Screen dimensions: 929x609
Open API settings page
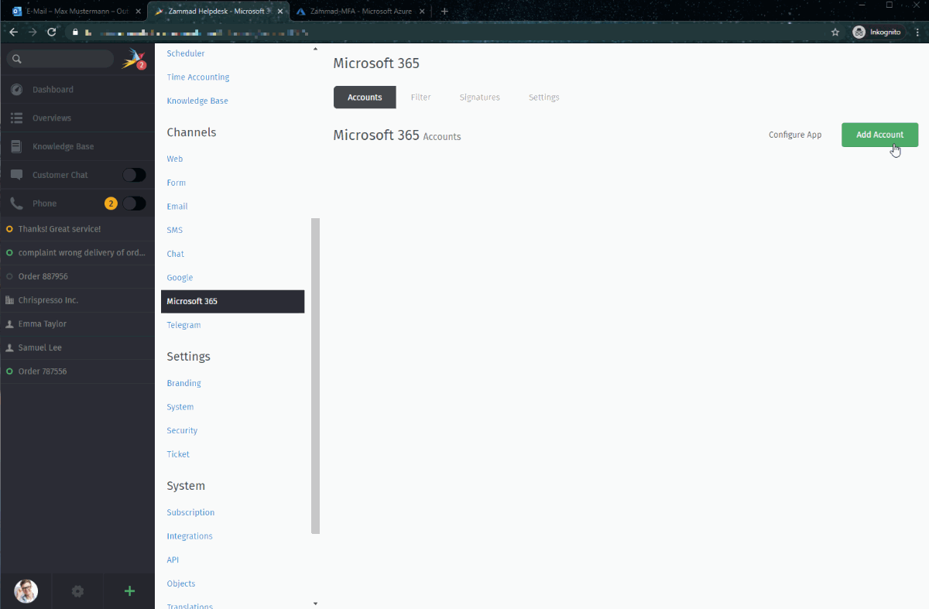click(x=173, y=560)
